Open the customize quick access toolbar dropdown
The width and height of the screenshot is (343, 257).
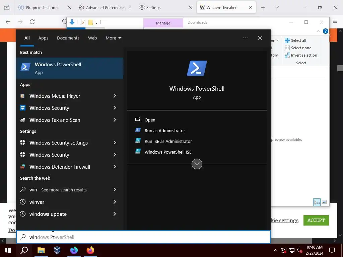tap(96, 22)
